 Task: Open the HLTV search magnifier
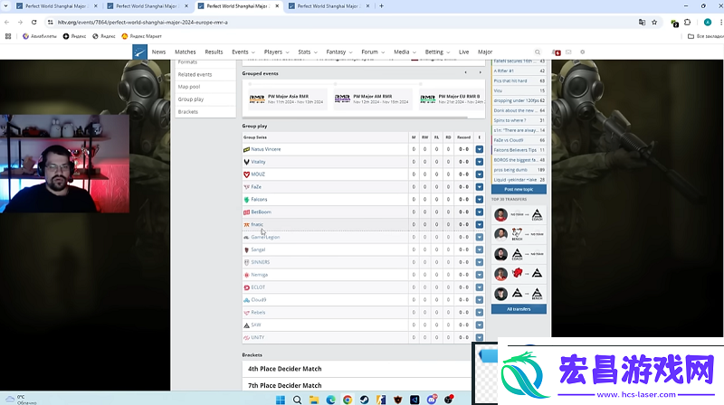[x=538, y=52]
